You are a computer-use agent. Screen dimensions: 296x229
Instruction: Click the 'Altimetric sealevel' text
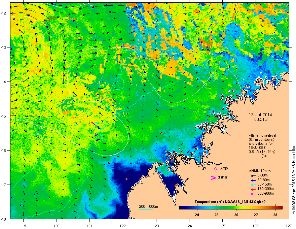click(262, 135)
